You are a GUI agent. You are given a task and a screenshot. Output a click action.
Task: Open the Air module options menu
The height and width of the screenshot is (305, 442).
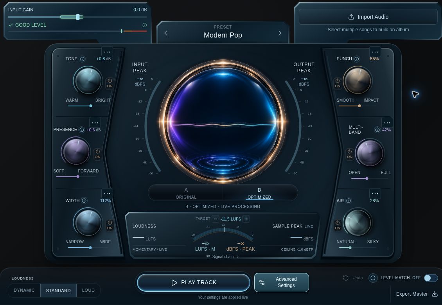pyautogui.click(x=375, y=194)
